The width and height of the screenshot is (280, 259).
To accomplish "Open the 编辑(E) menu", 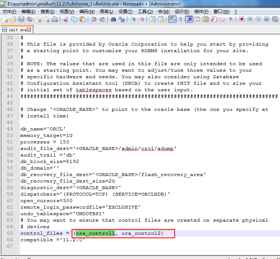I will pyautogui.click(x=28, y=12).
